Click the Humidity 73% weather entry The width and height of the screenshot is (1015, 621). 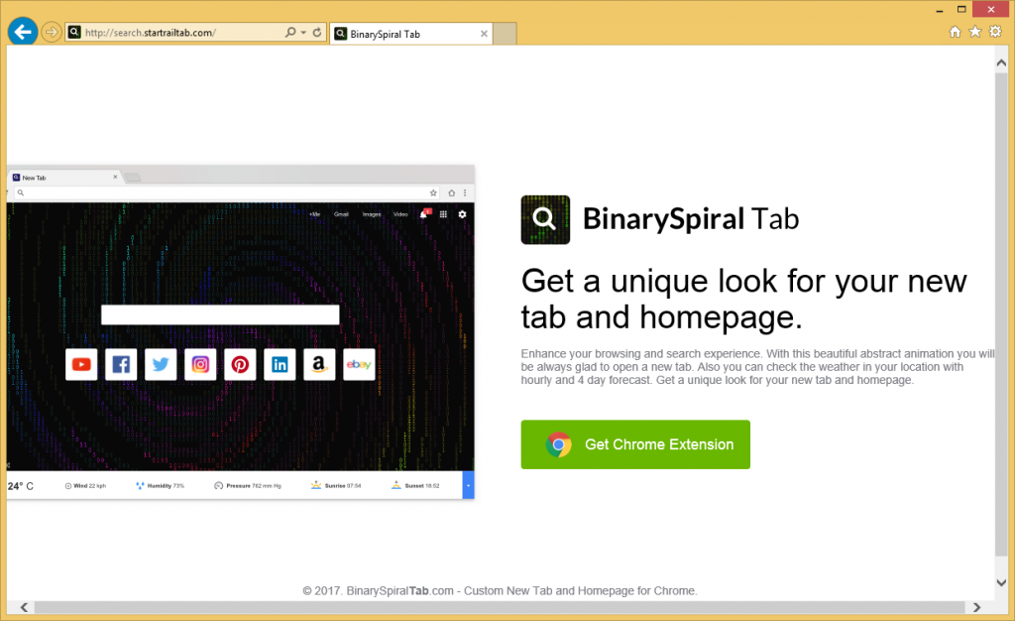161,486
